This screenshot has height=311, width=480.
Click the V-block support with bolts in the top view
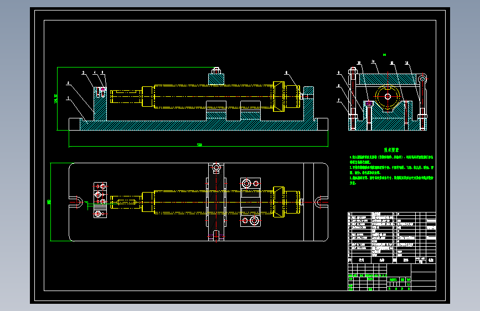(x=250, y=202)
